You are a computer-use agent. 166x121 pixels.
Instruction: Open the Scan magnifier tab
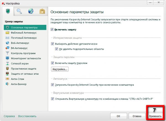(19, 11)
